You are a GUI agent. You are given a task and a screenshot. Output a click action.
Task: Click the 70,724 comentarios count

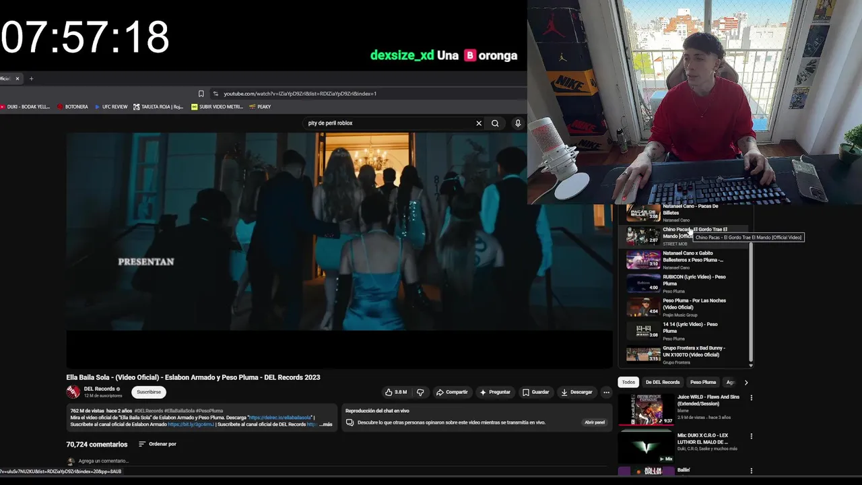tap(97, 445)
